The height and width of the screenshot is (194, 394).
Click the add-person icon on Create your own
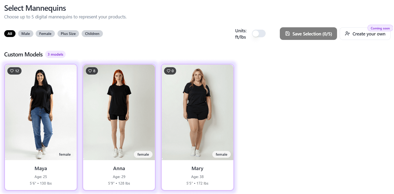click(348, 34)
